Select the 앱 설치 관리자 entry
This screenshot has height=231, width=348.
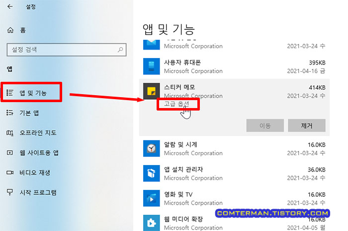pos(234,173)
